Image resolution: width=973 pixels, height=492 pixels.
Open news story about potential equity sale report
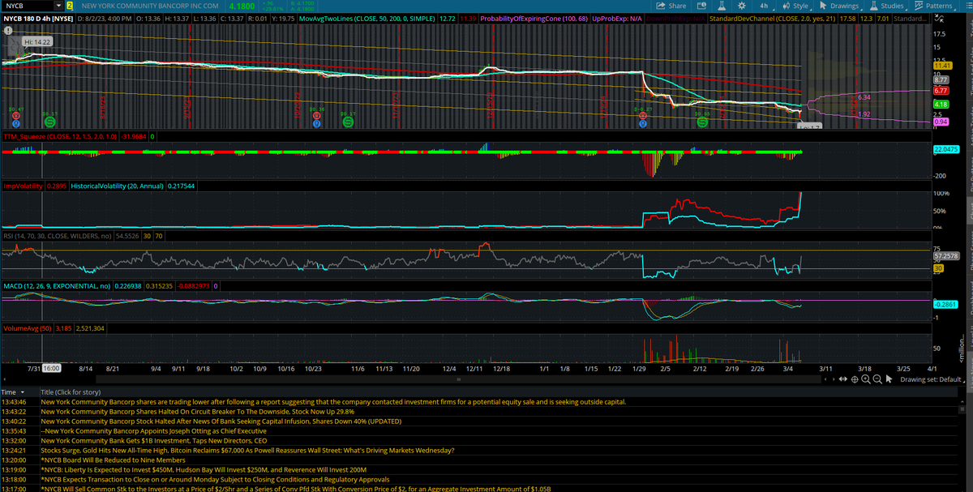tap(333, 401)
